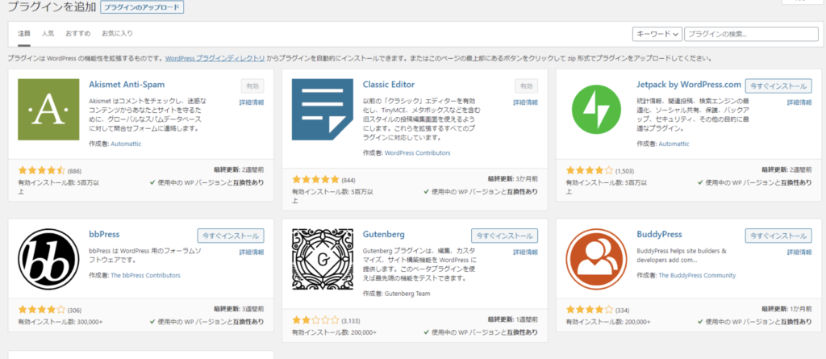This screenshot has width=826, height=359.
Task: Switch to the お気に入り tab
Action: tap(117, 33)
